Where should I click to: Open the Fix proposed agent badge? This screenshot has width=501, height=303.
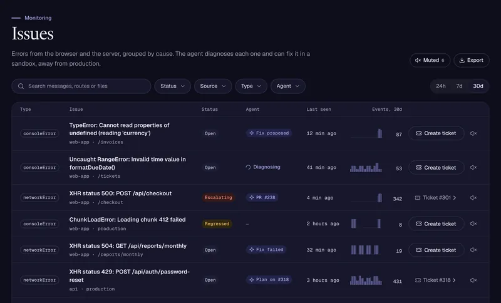pos(269,133)
